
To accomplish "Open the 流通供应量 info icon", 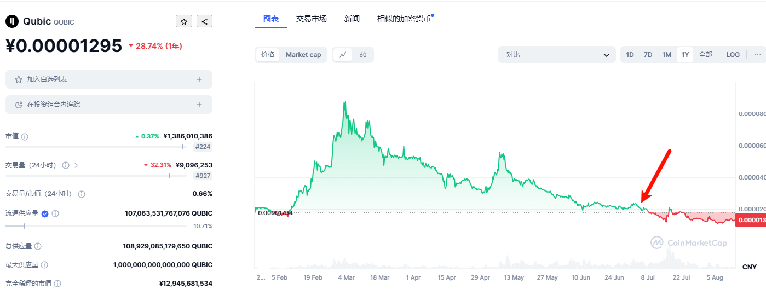I will 55,213.
